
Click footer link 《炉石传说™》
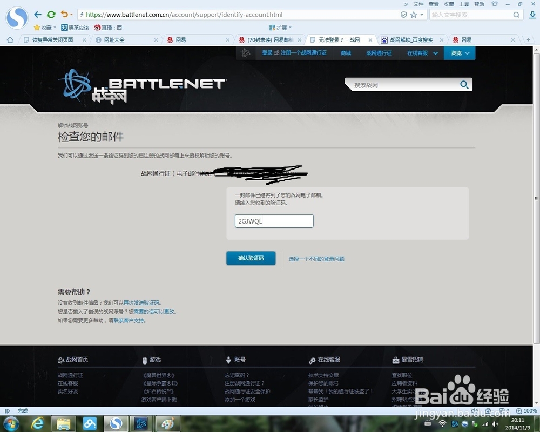159,391
